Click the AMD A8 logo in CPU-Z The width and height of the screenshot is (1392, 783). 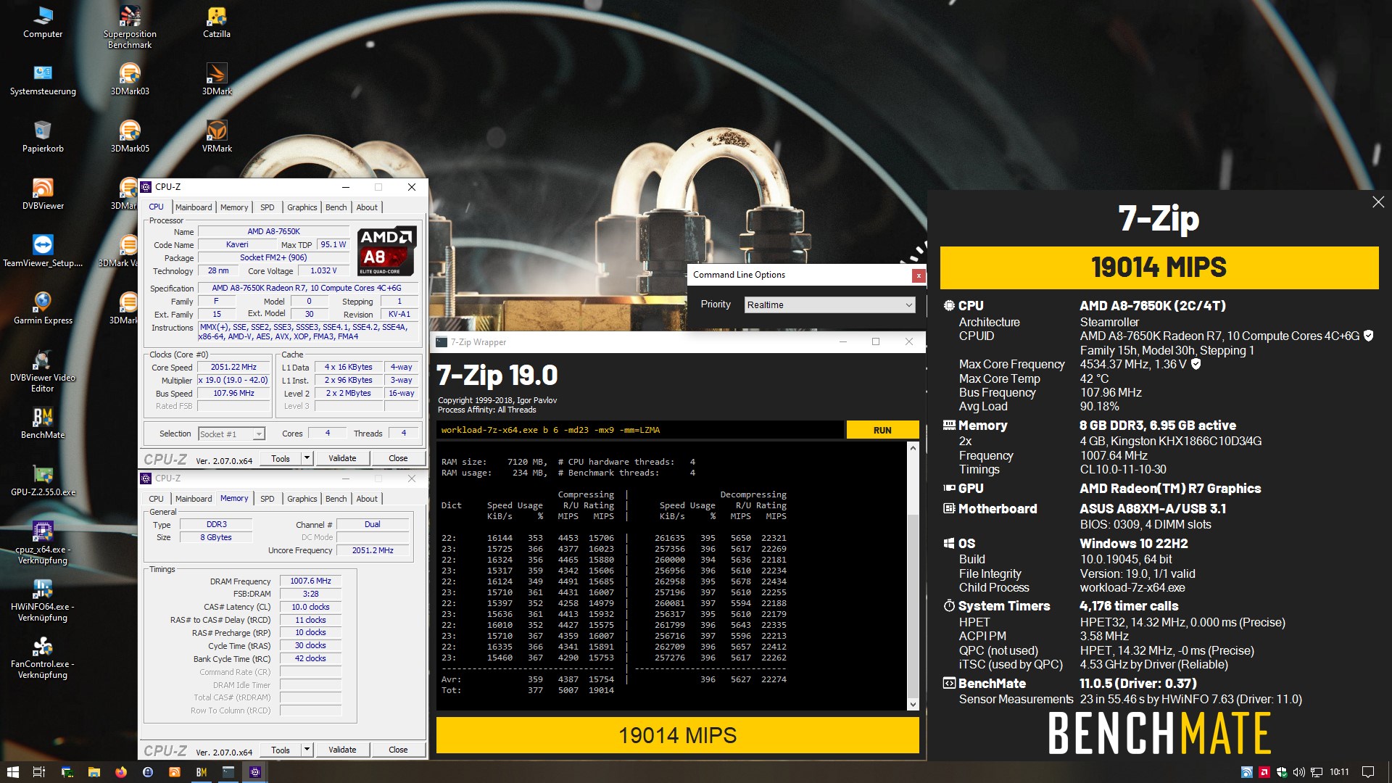click(x=386, y=251)
